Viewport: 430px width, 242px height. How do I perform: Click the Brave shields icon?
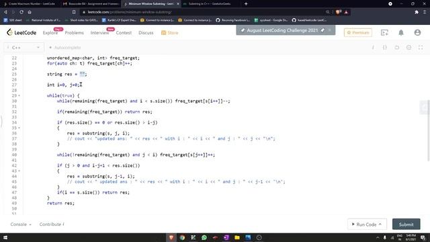pyautogui.click(x=338, y=12)
